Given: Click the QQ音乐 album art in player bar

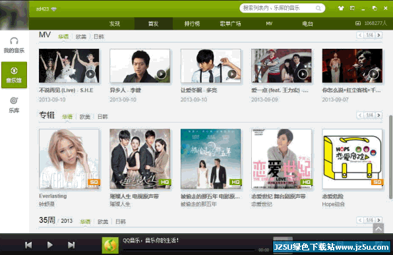Looking at the screenshot, I should click(110, 245).
